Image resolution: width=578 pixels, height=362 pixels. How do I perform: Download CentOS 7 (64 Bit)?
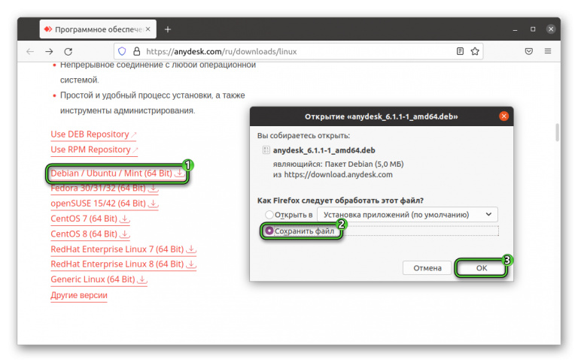[90, 219]
